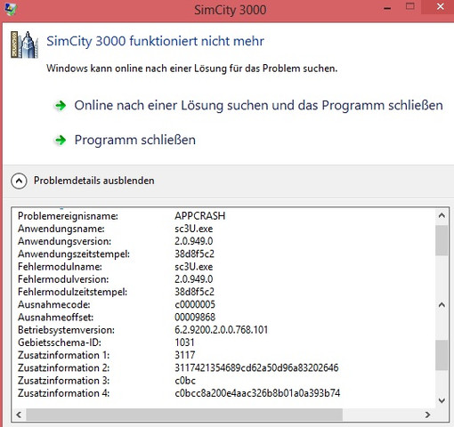454x427 pixels.
Task: Click the SimCity 3000 window title text
Action: [x=231, y=10]
